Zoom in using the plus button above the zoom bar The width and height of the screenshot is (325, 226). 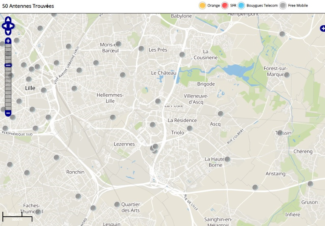(x=8, y=41)
